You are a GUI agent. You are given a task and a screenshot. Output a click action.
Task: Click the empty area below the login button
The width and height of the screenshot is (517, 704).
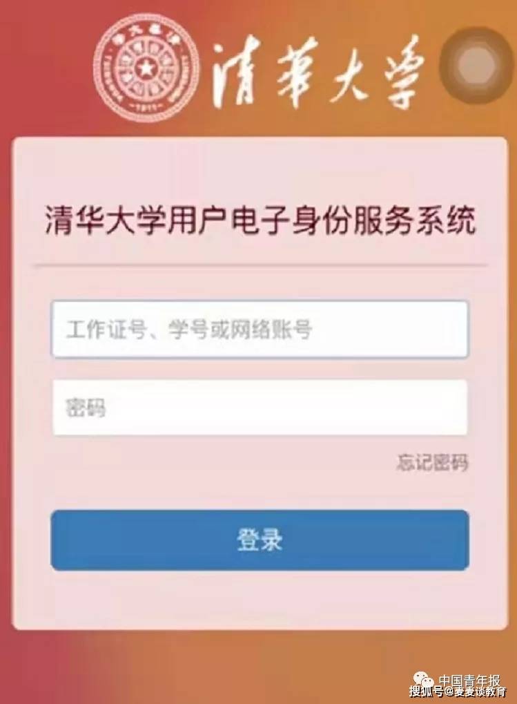pos(260,600)
